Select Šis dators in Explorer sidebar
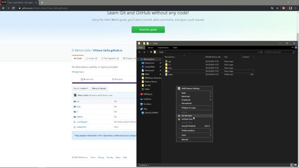 click(x=147, y=104)
